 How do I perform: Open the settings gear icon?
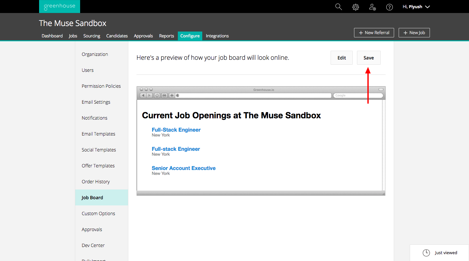(356, 7)
